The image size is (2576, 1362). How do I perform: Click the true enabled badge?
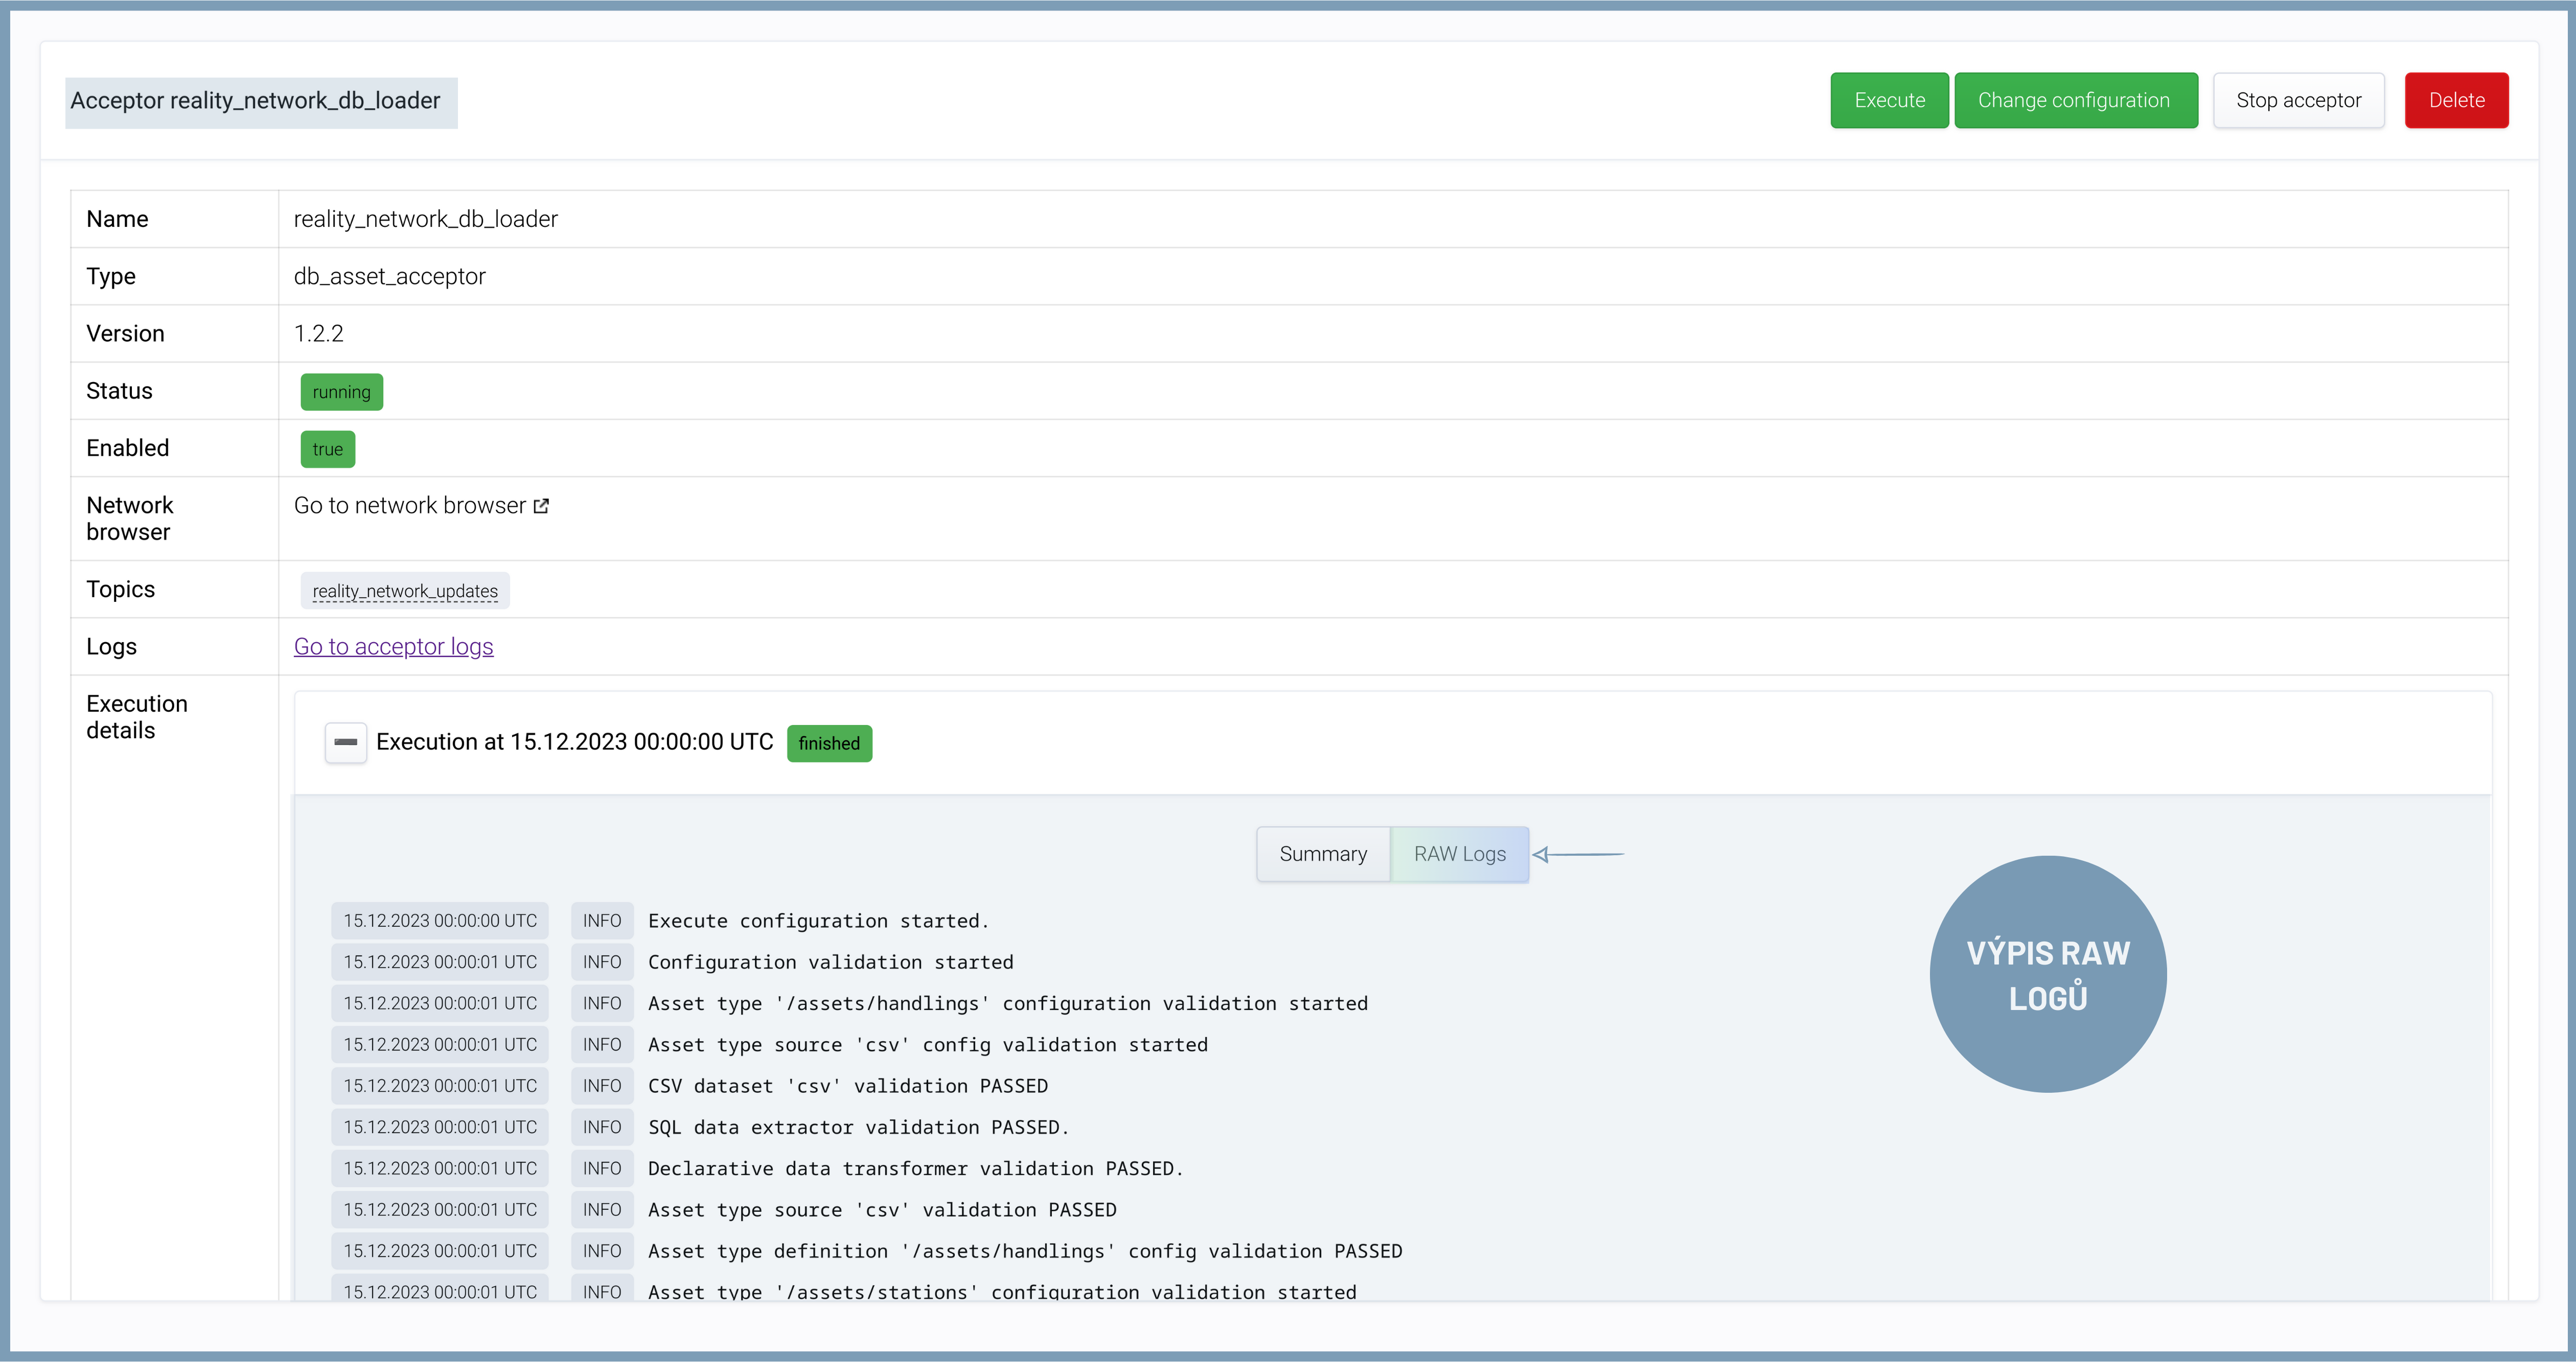(x=327, y=449)
